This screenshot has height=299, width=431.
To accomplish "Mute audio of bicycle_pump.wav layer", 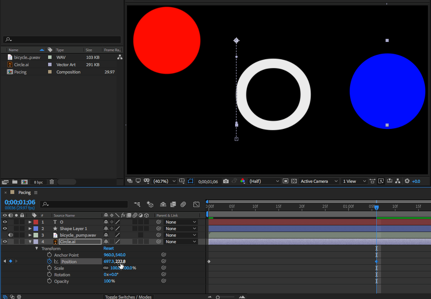I will [x=11, y=235].
